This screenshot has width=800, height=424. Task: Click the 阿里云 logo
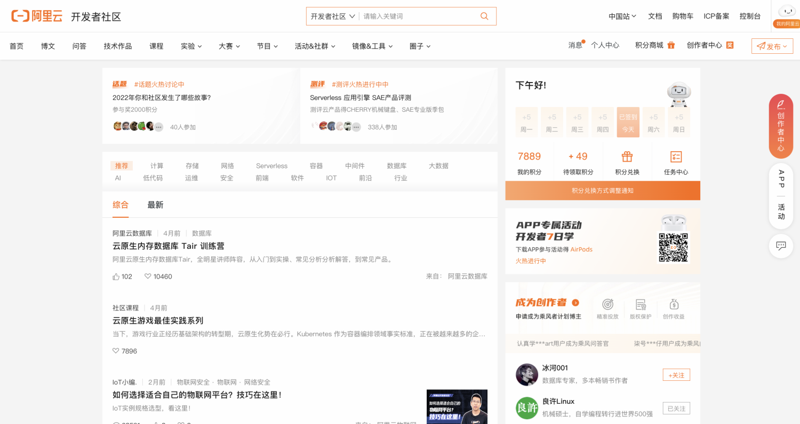pos(37,16)
